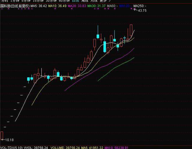
Task: Select the magenta MA20: 33.83 label
Action: [77, 6]
